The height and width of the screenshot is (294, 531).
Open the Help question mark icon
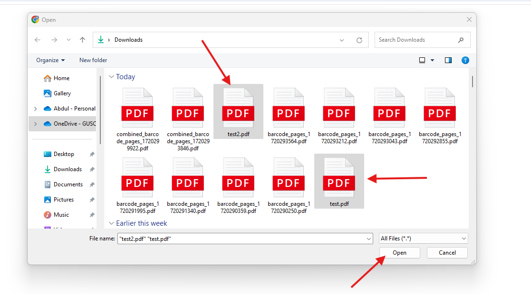465,60
